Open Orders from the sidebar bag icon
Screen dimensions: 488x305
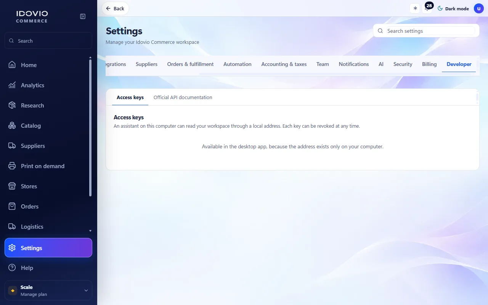point(12,206)
